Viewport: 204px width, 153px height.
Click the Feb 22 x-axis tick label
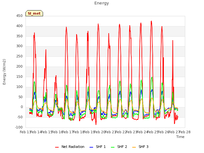(121, 132)
